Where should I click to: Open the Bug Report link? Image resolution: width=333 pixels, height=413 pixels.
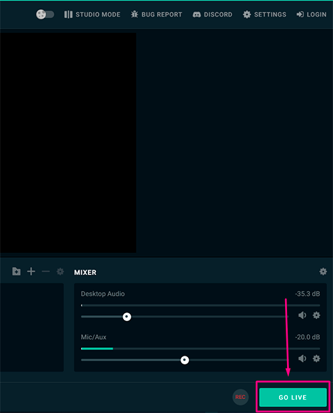pyautogui.click(x=157, y=15)
